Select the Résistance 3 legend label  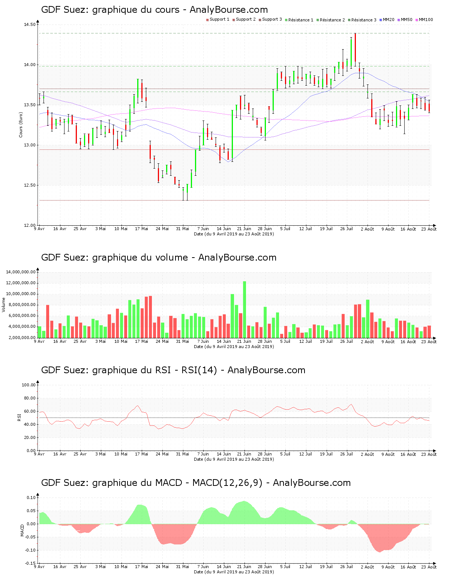pyautogui.click(x=364, y=20)
